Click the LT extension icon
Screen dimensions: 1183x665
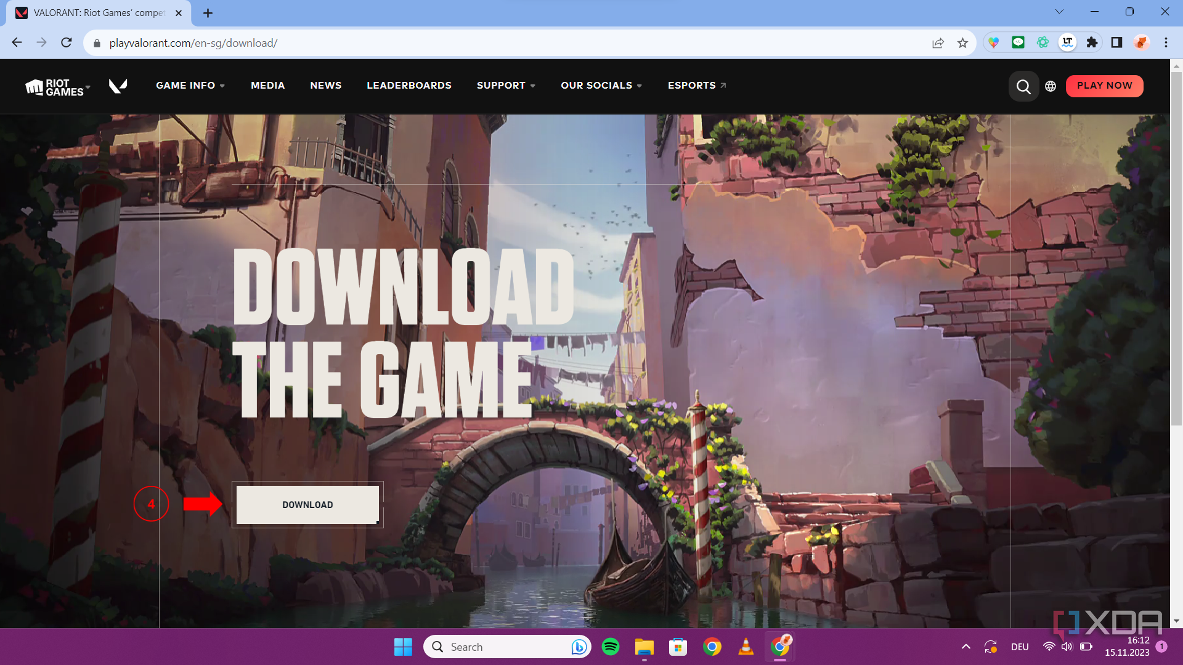click(x=1067, y=42)
